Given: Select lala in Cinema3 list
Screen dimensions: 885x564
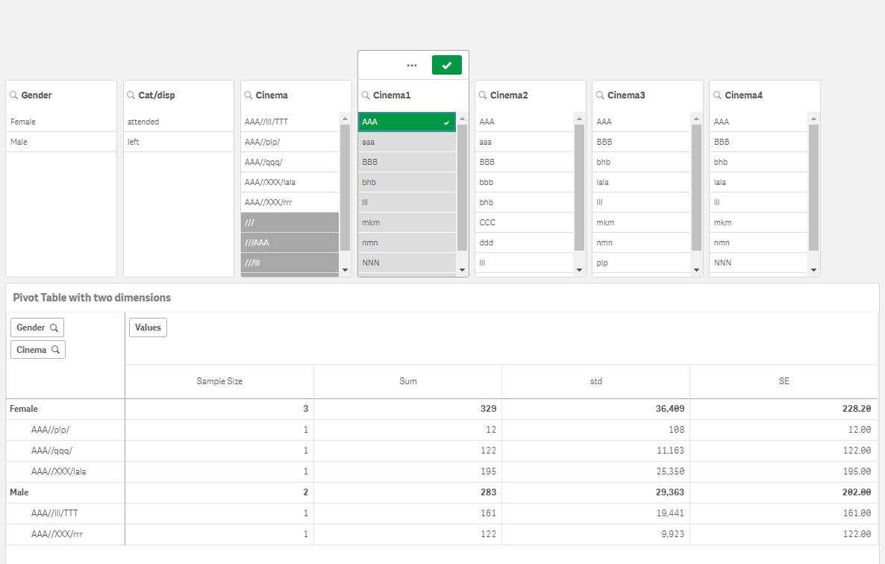Looking at the screenshot, I should 642,182.
